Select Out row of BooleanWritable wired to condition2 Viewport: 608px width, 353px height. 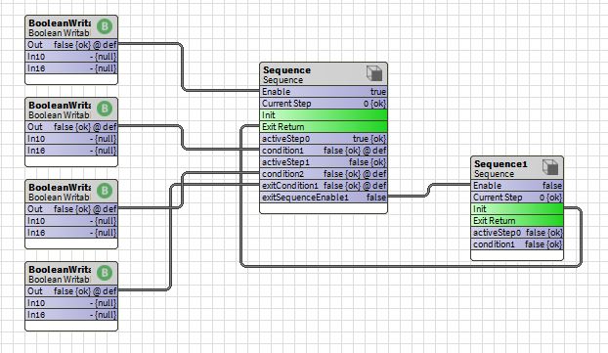(x=71, y=209)
